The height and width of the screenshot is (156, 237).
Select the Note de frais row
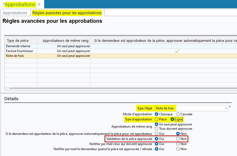pyautogui.click(x=16, y=56)
